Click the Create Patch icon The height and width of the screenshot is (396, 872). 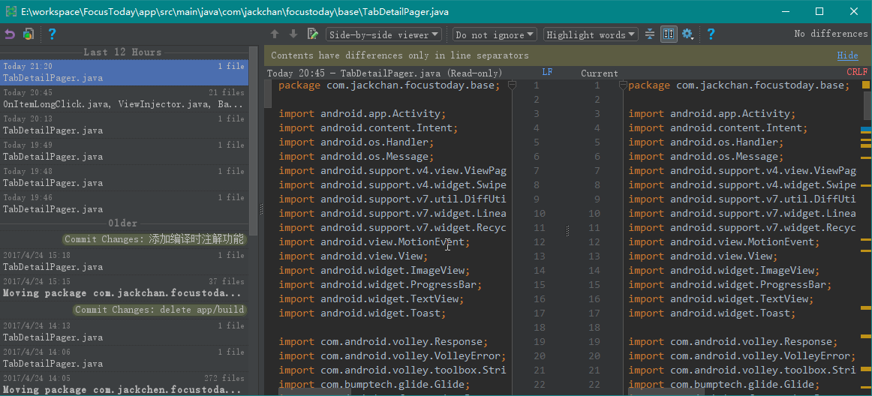point(29,34)
